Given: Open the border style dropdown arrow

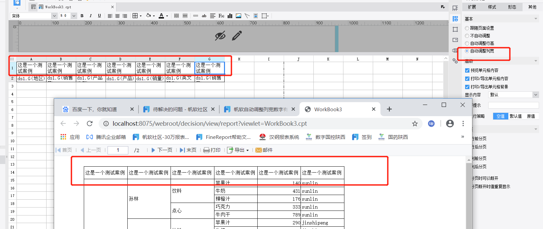Looking at the screenshot, I should (x=141, y=16).
